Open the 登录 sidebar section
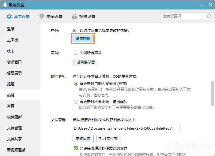Viewport: 215px width, 156px height. coord(21,29)
